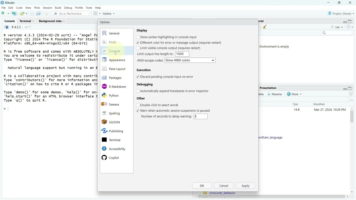Click the New File icon in toolbar

click(x=3, y=14)
